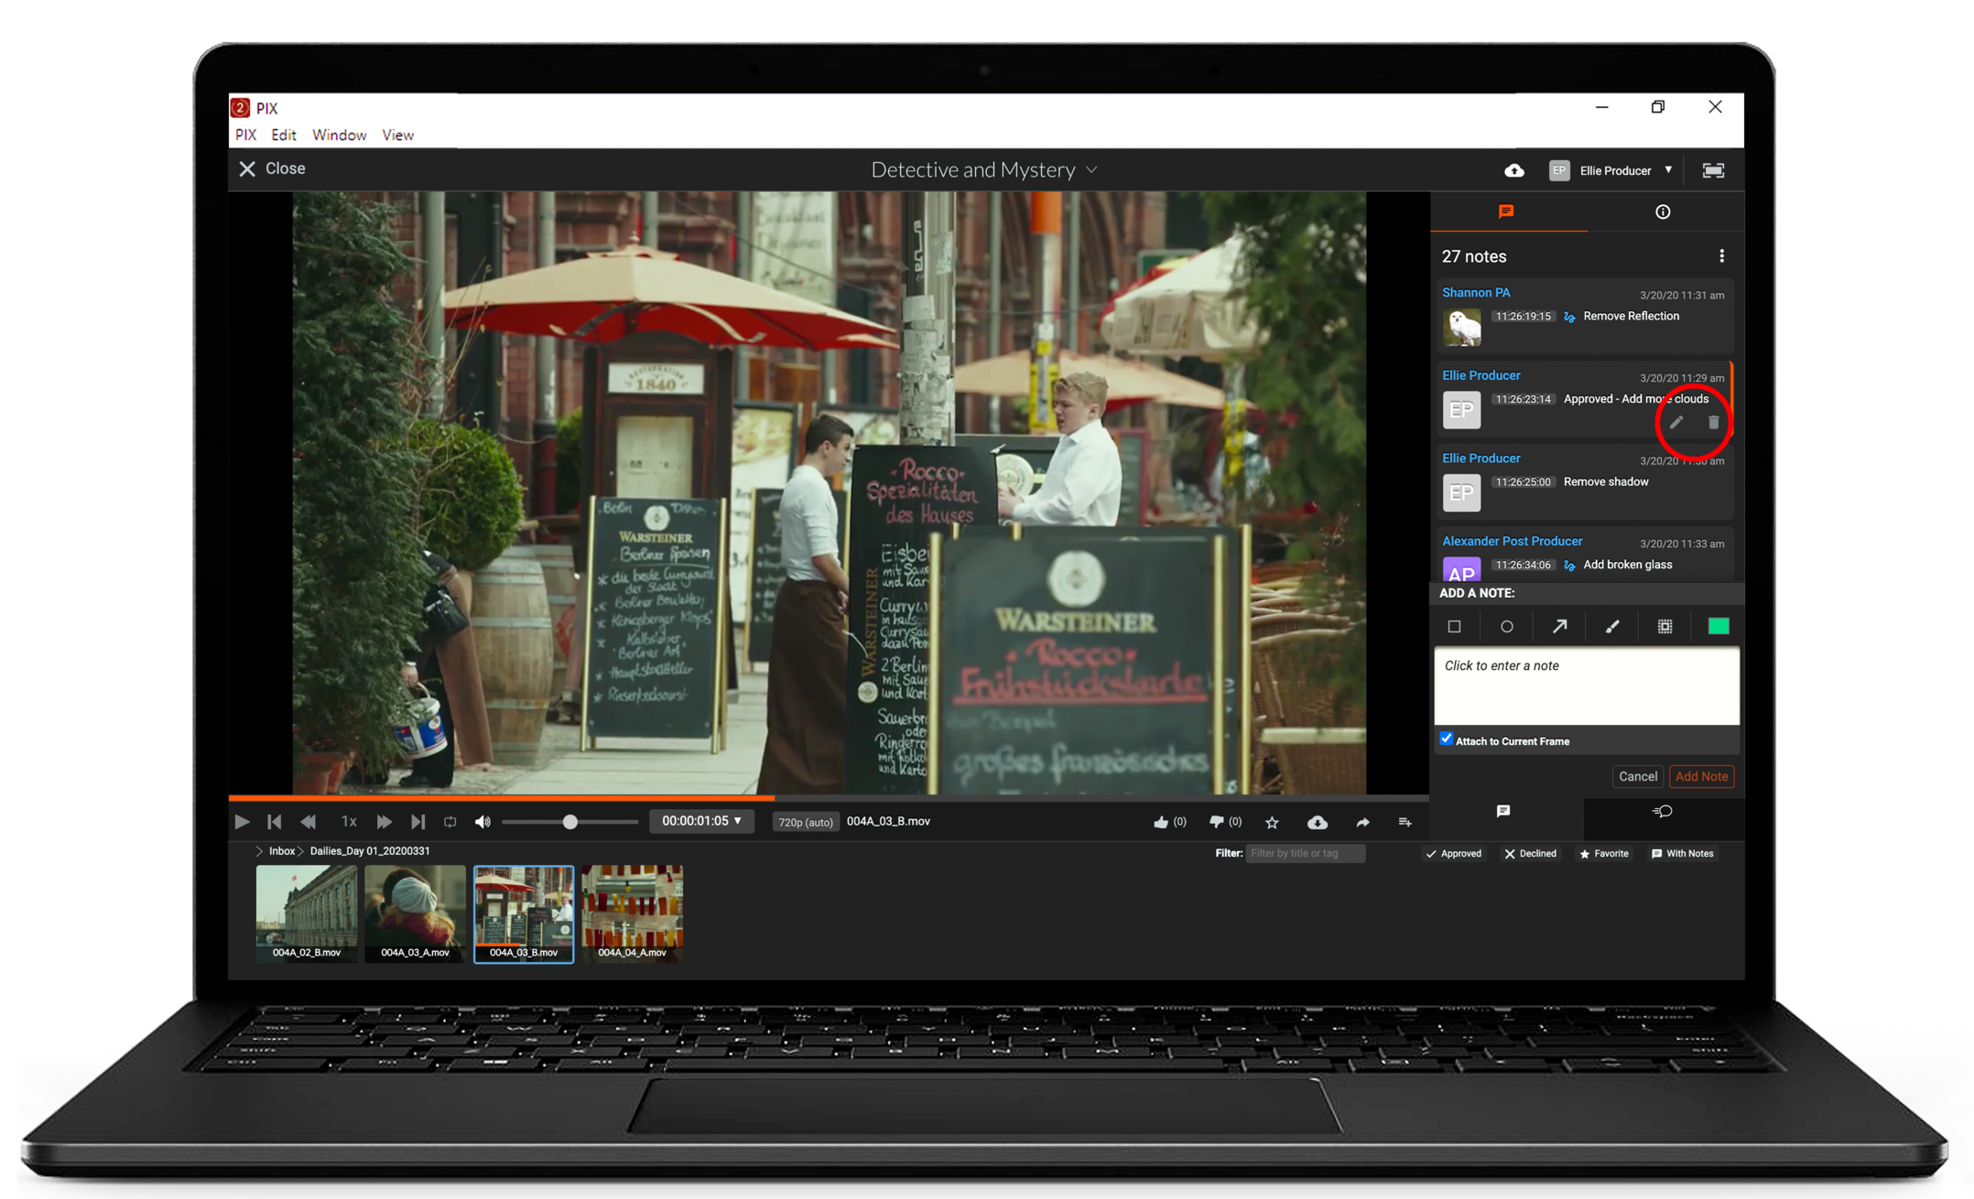Select the 004A_04_A.mov thumbnail
This screenshot has height=1199, width=1974.
coord(632,913)
